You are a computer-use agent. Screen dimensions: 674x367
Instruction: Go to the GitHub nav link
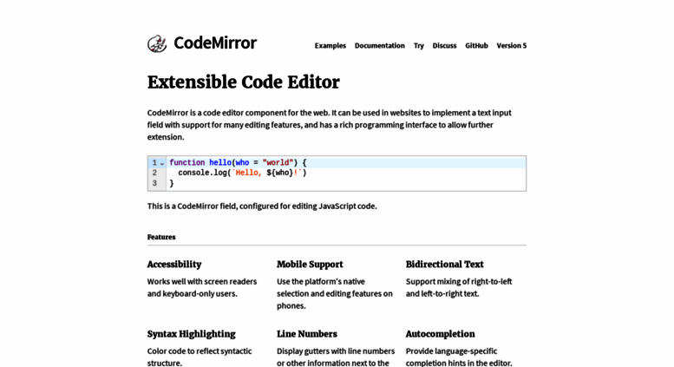click(476, 46)
